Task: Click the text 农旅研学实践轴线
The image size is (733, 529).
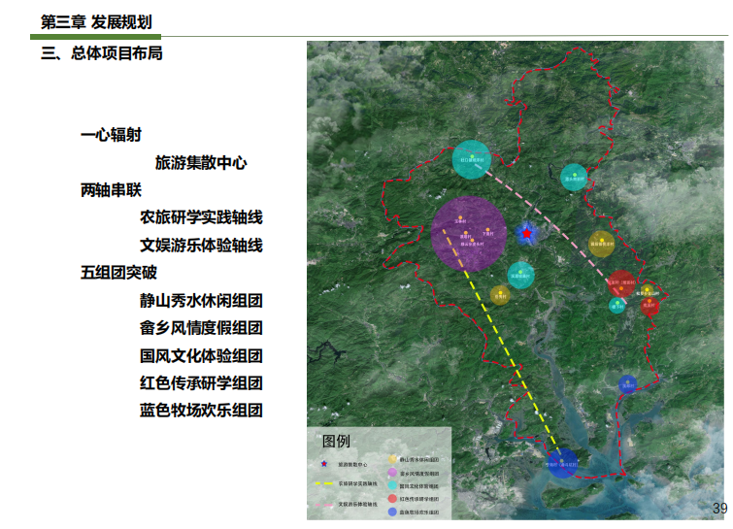Action: (x=201, y=217)
